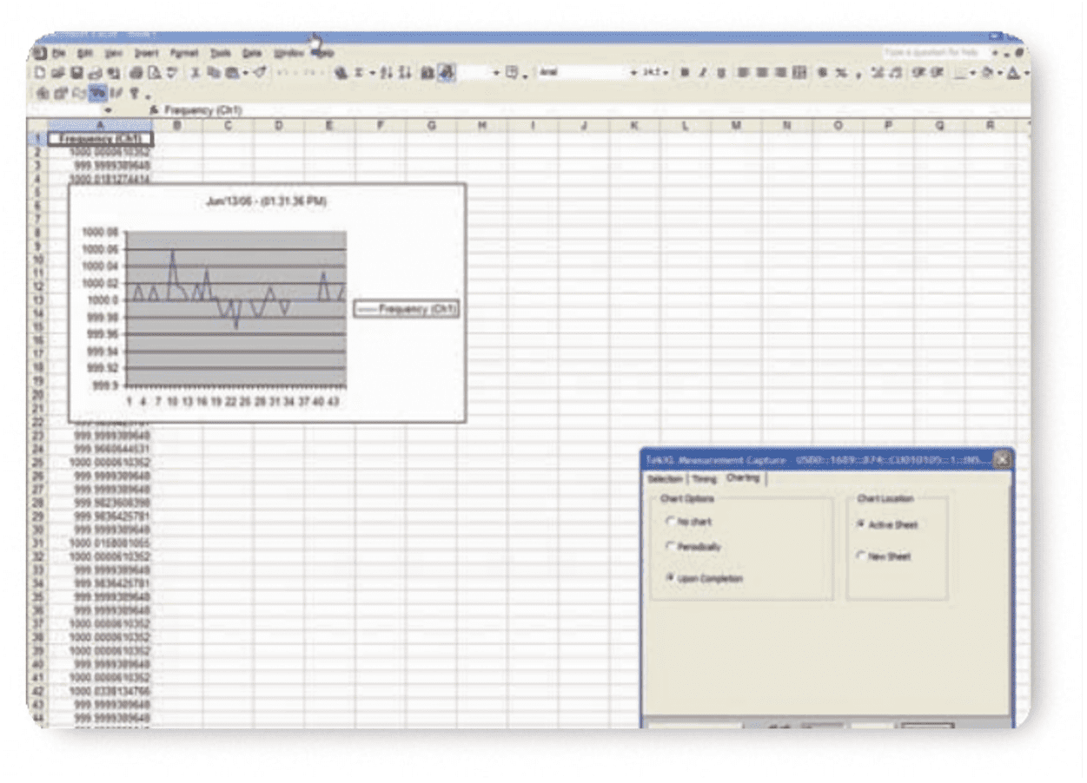Click the Font Color button in the toolbar
Image resolution: width=1087 pixels, height=783 pixels.
tap(1013, 74)
